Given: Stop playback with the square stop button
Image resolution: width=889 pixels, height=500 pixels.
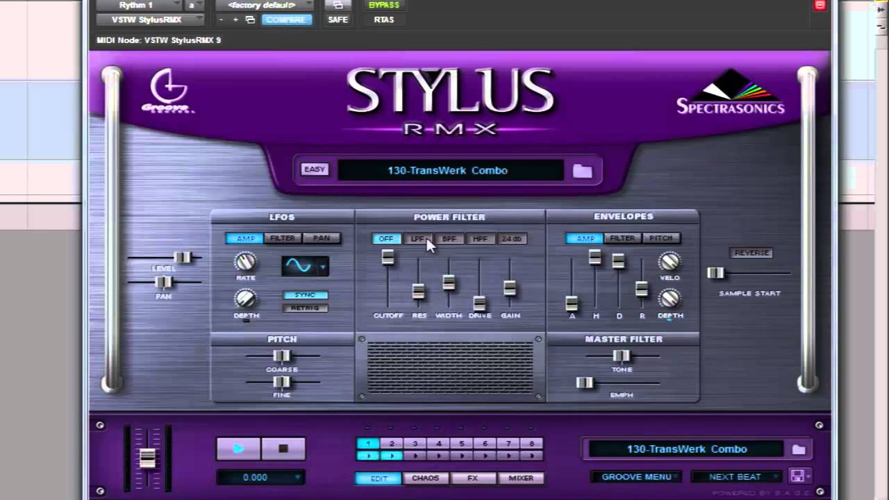Looking at the screenshot, I should (x=283, y=449).
